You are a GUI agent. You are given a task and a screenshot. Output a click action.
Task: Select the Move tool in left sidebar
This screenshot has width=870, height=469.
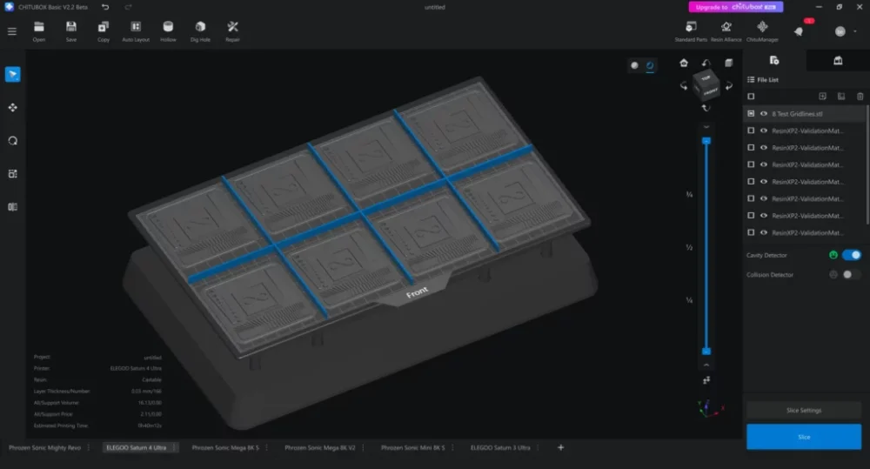coord(12,107)
